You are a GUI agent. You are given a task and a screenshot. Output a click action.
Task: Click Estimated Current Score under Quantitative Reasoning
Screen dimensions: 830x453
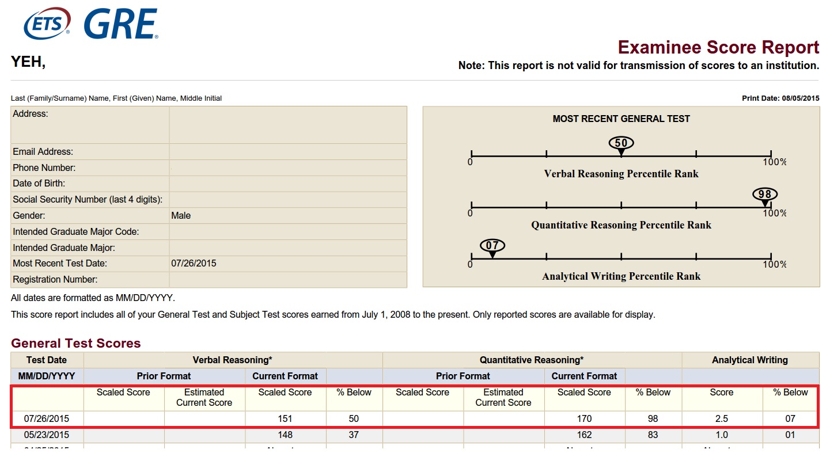pos(503,398)
